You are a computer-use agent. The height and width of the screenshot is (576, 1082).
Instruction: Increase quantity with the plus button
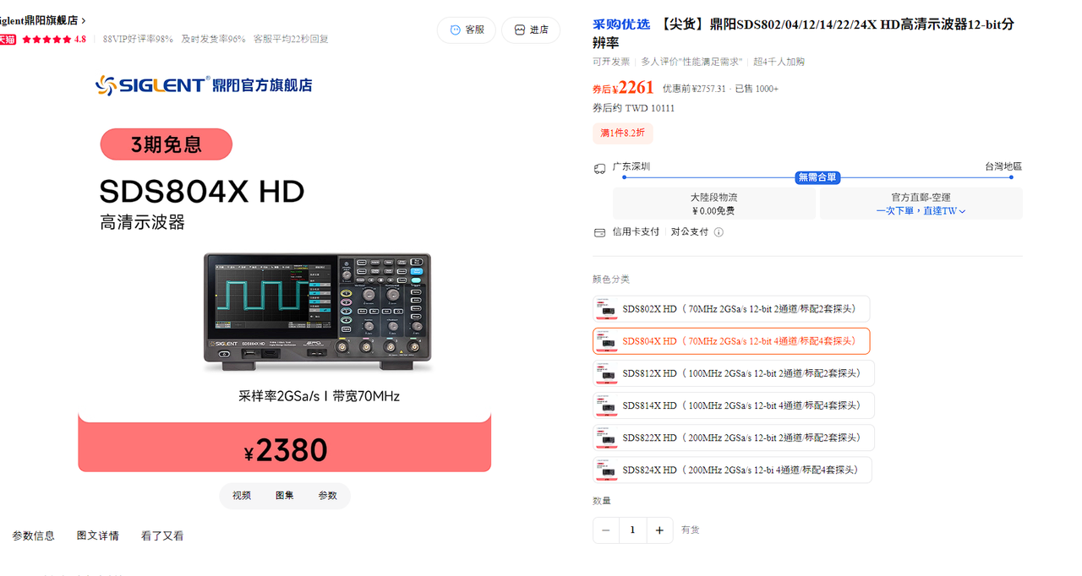(659, 530)
